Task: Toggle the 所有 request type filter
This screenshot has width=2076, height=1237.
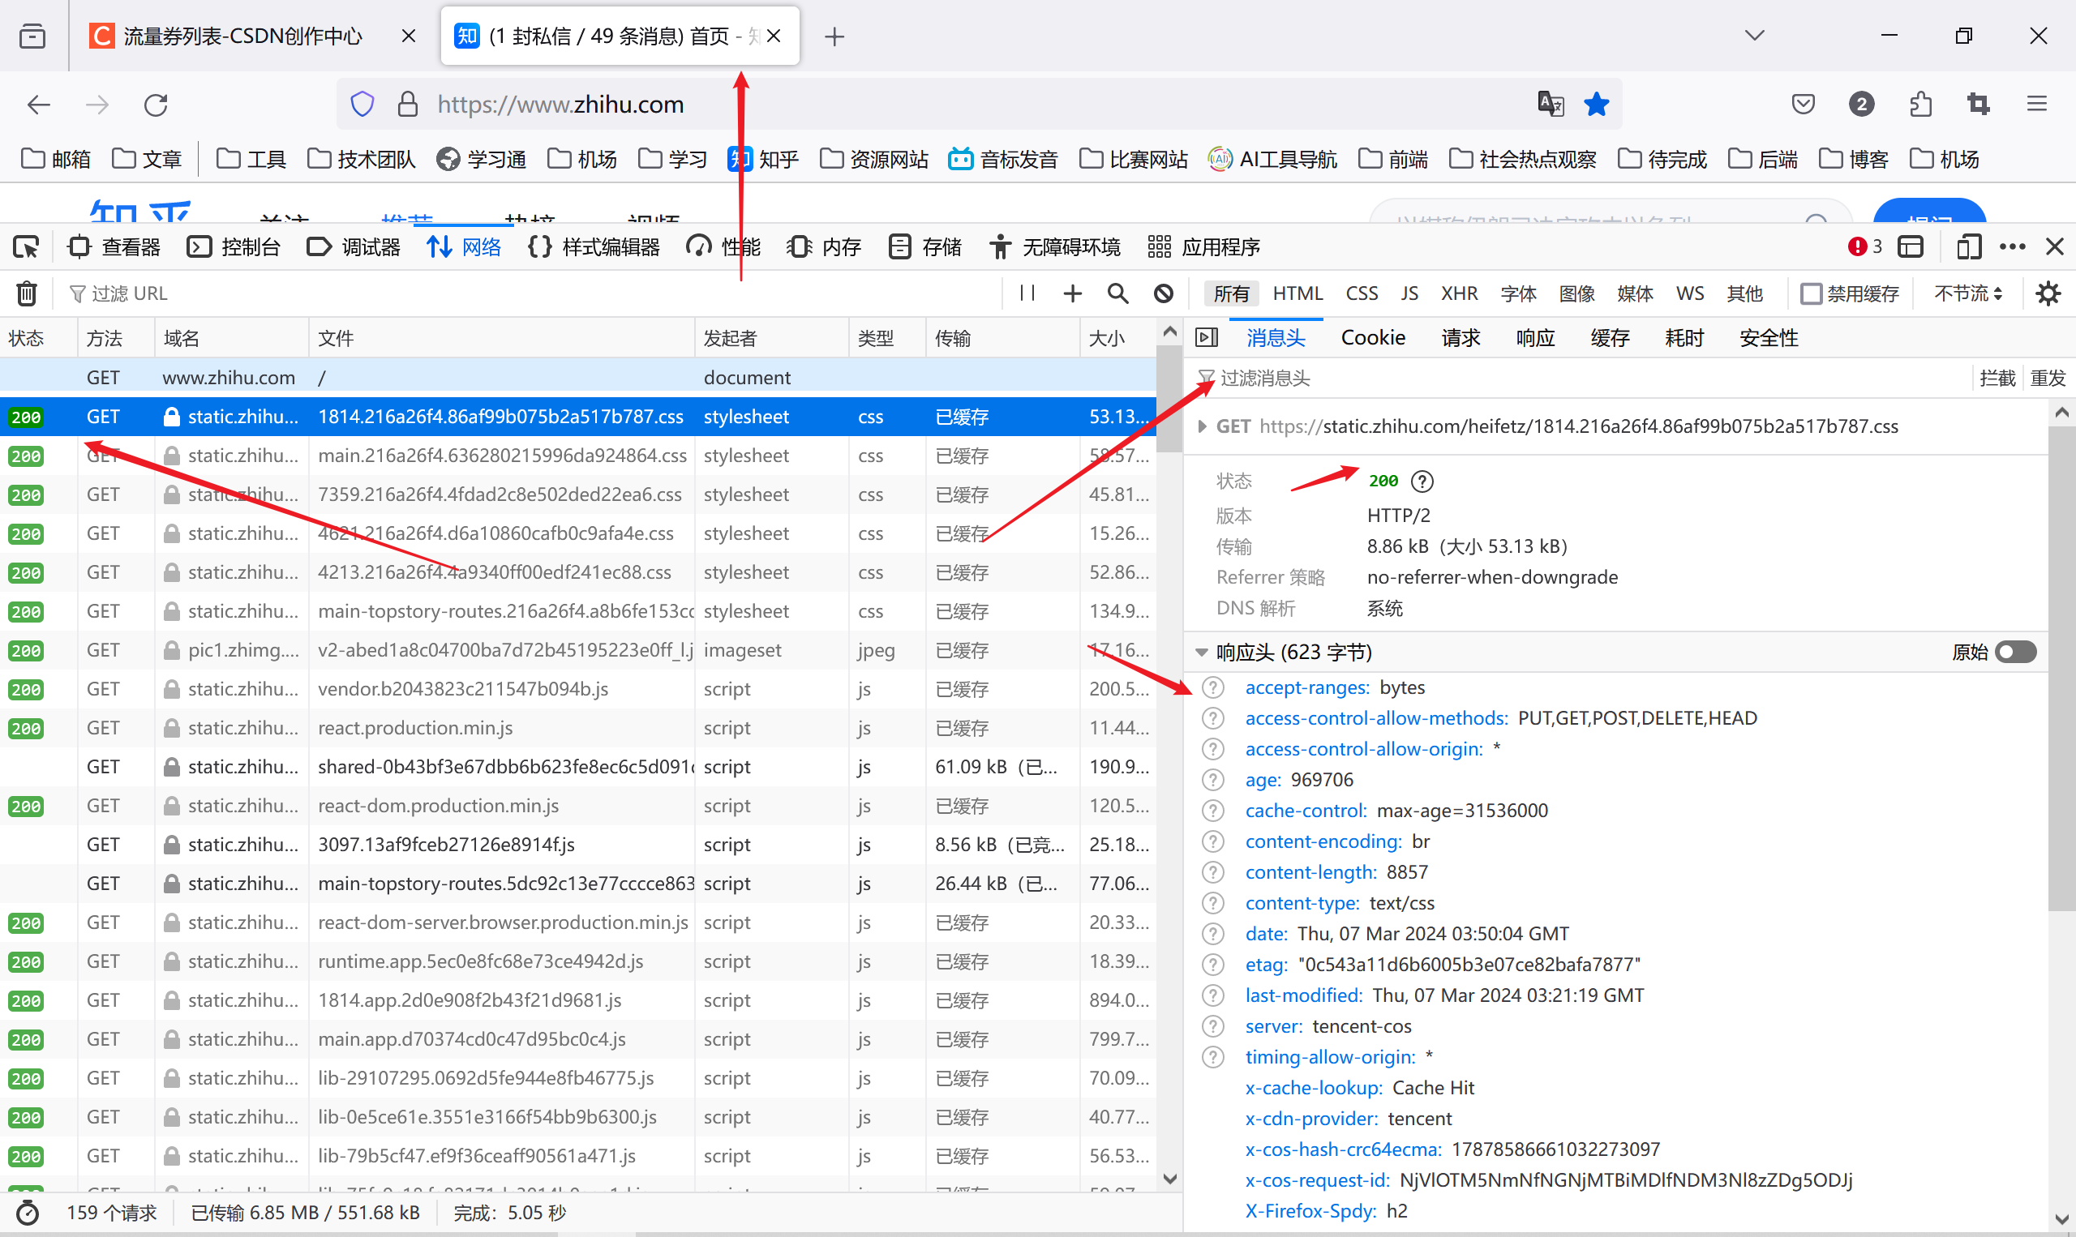Action: [1230, 293]
